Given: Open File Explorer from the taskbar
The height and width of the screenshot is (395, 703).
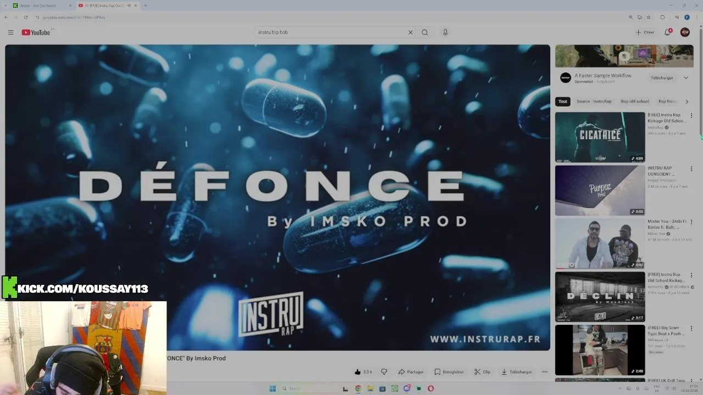Looking at the screenshot, I should click(x=370, y=388).
